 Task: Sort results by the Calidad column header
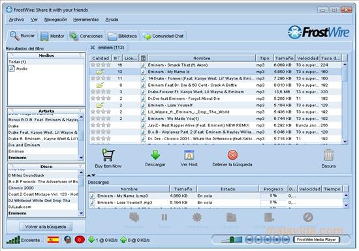tap(101, 58)
